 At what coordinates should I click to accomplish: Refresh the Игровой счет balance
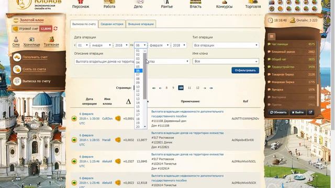tap(55, 28)
